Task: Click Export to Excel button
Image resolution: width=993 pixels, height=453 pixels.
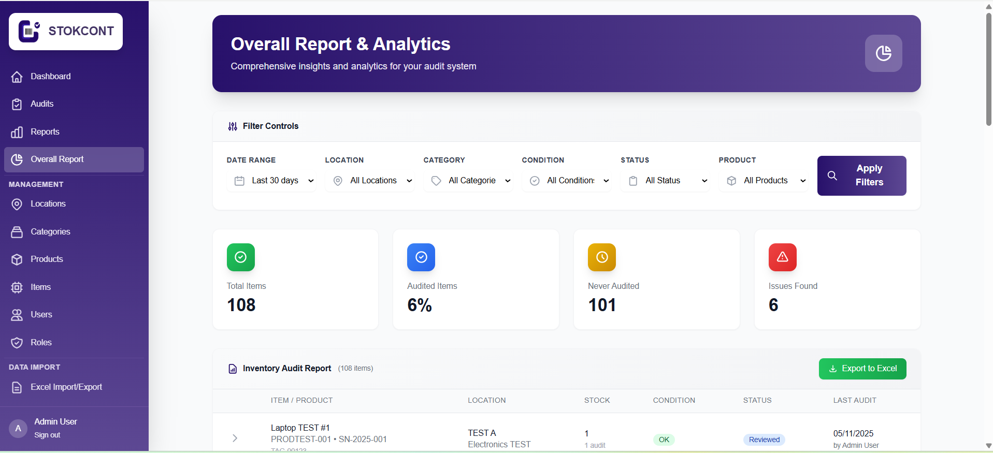Action: 862,369
